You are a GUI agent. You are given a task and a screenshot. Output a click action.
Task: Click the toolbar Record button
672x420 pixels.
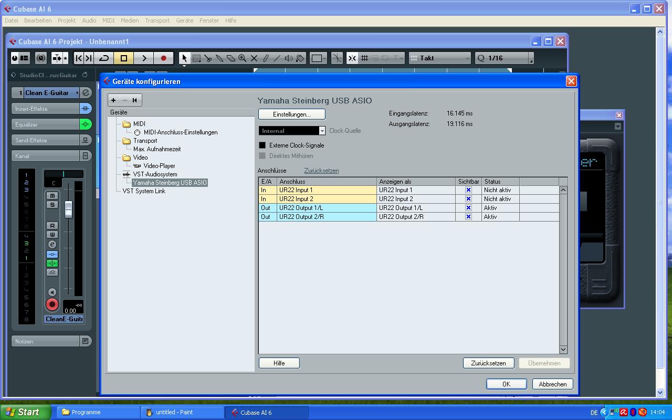[164, 58]
